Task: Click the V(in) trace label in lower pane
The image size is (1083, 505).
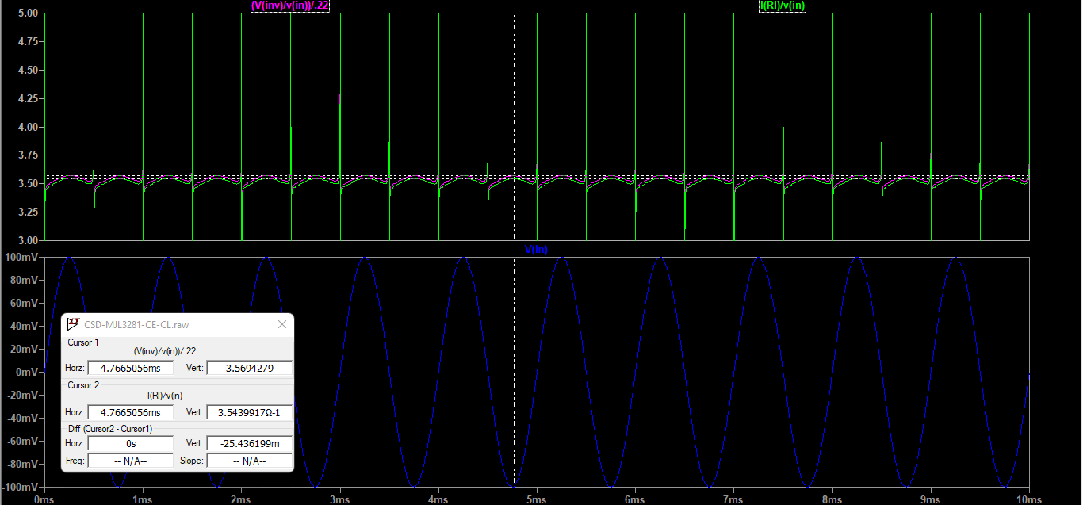Action: 536,250
